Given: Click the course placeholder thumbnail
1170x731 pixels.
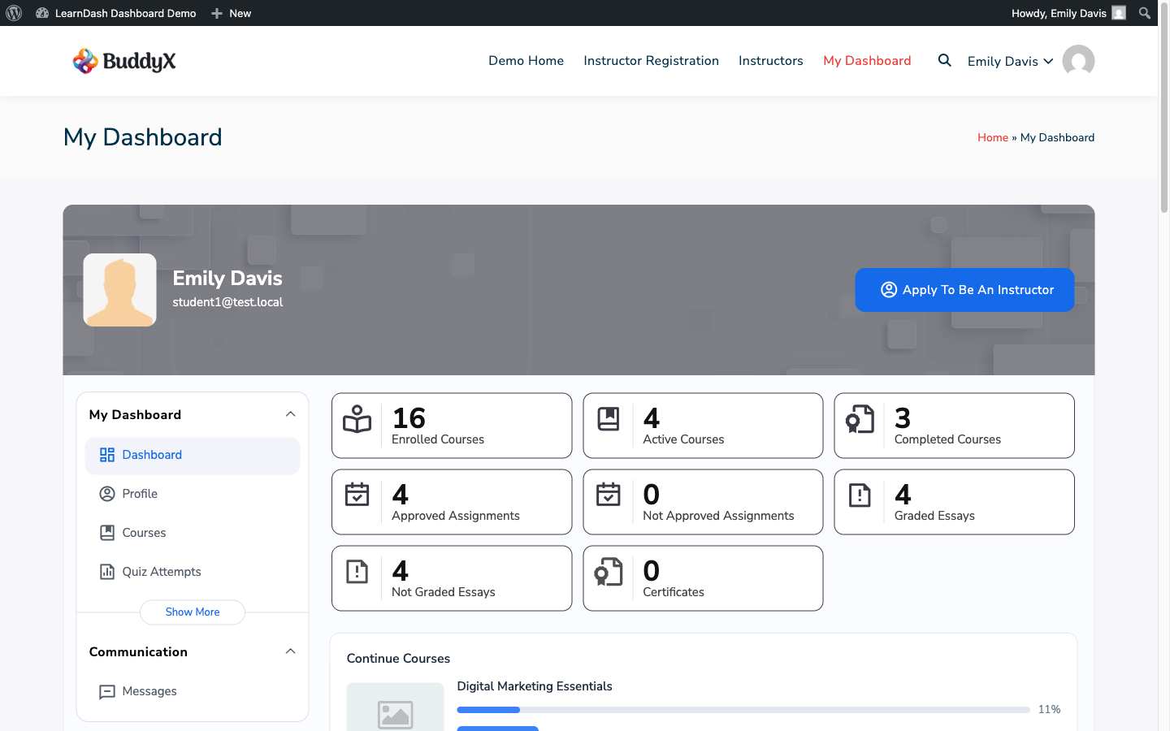Looking at the screenshot, I should pos(396,713).
